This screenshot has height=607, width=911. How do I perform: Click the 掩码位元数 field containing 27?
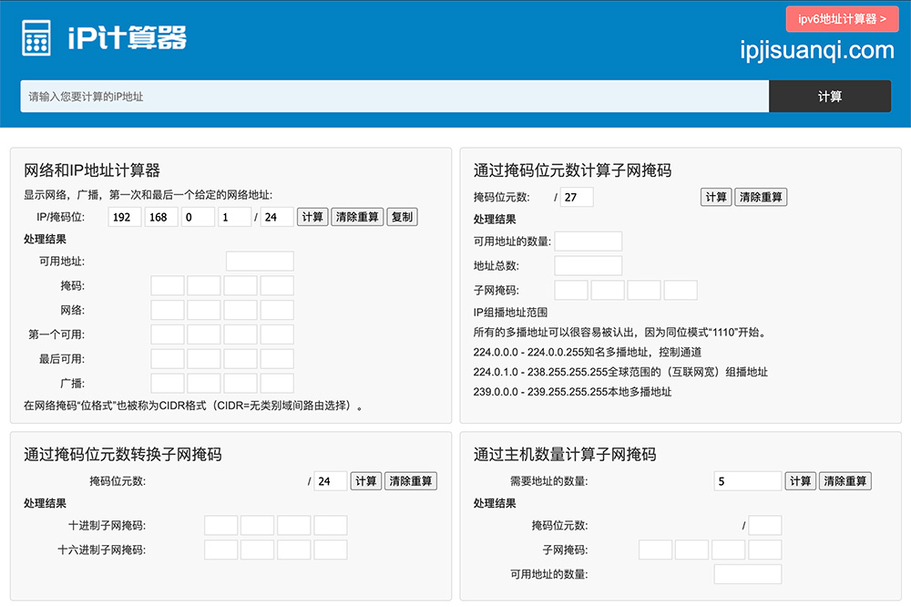577,198
